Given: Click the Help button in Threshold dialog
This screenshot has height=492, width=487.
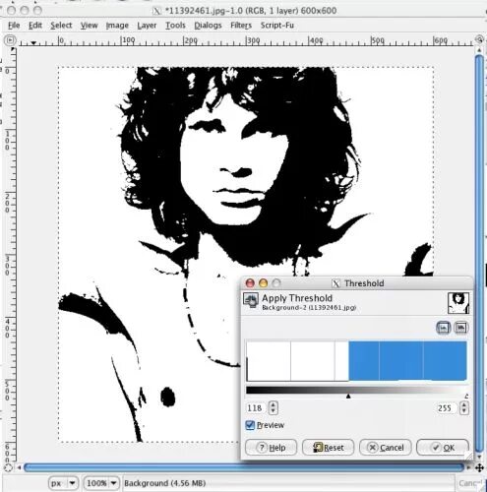Looking at the screenshot, I should pyautogui.click(x=272, y=448).
